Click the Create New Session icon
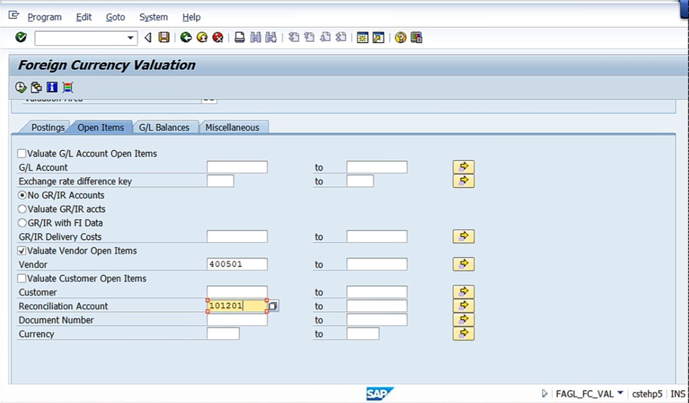This screenshot has width=689, height=403. coord(362,37)
